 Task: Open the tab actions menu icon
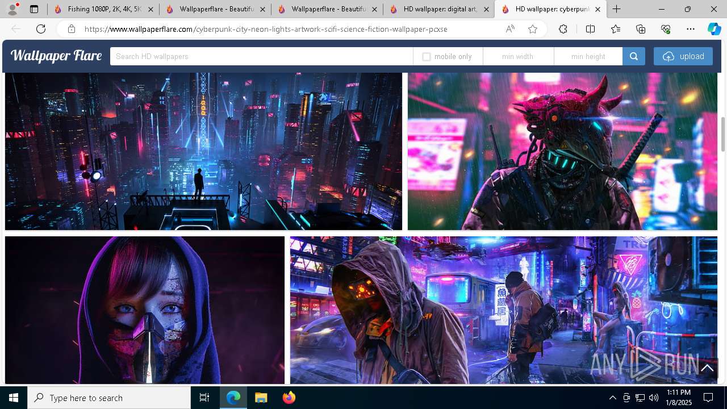(34, 9)
